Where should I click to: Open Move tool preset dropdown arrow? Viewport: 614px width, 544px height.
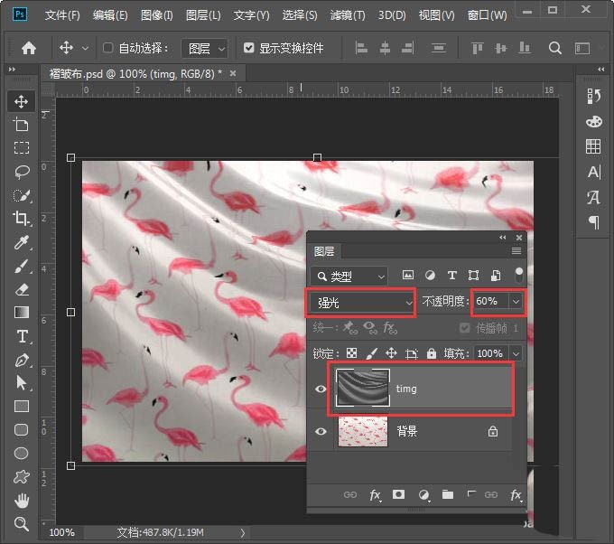[x=85, y=48]
